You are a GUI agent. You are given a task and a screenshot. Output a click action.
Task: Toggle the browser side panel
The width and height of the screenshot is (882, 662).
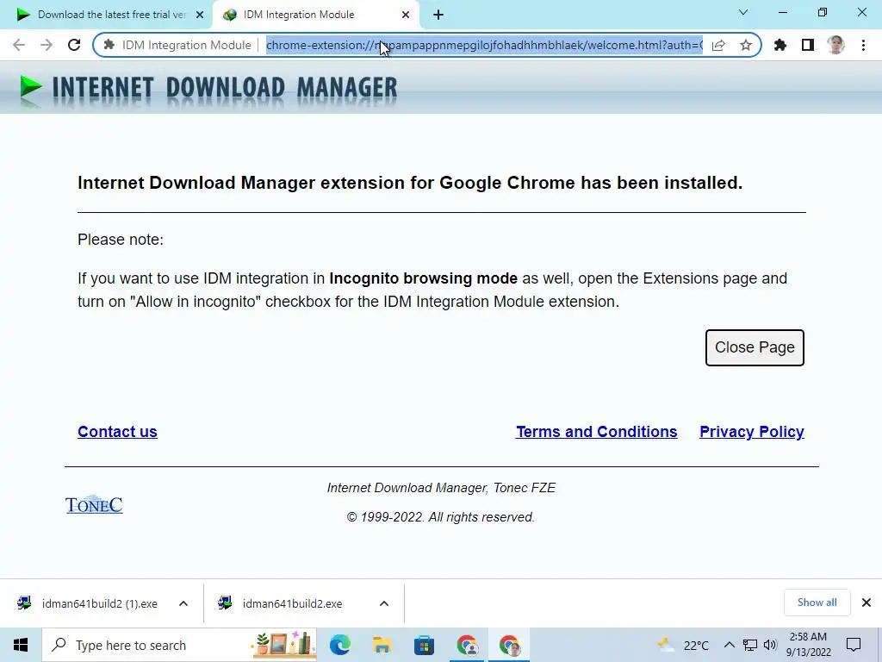(x=808, y=45)
